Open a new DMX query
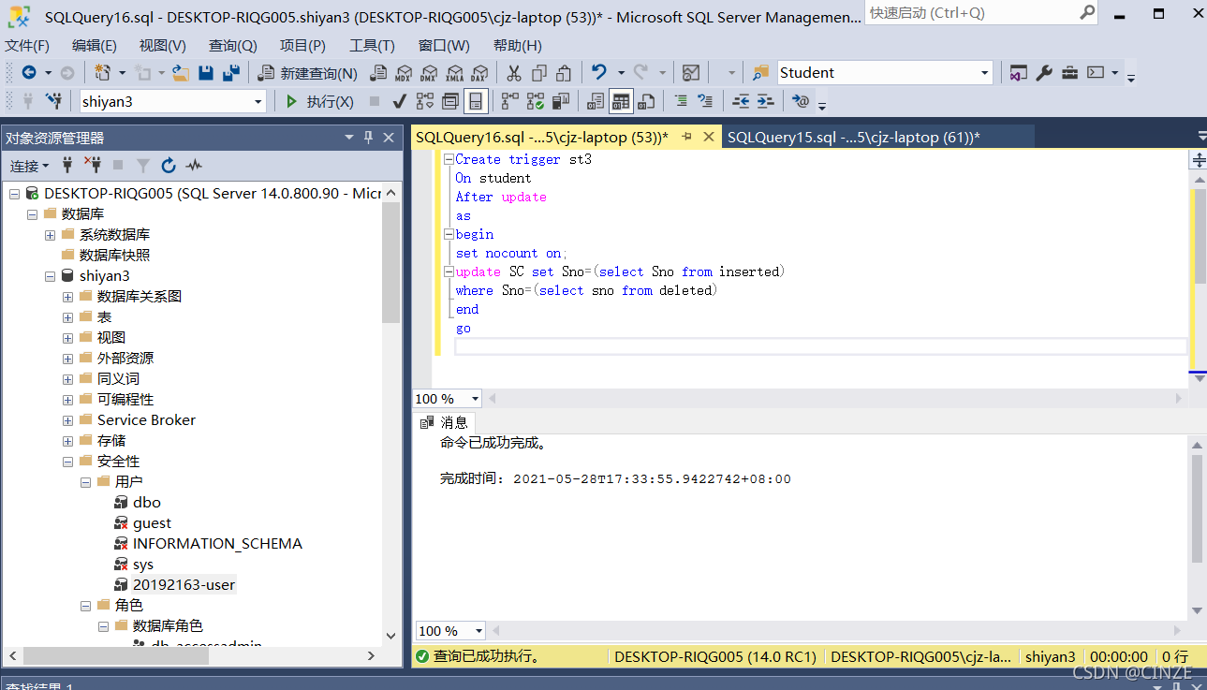The height and width of the screenshot is (690, 1207). coord(429,73)
